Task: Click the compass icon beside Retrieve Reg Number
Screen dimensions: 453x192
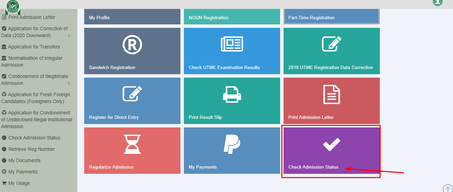Action: 4,149
